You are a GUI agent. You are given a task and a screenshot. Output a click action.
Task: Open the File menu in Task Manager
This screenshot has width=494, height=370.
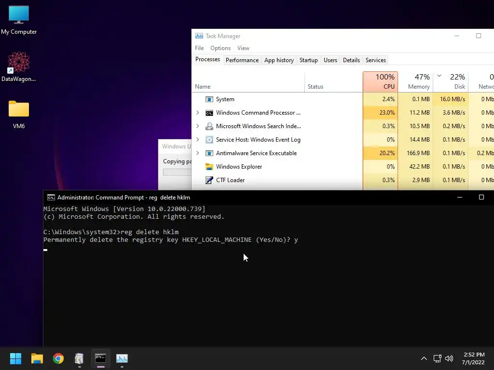pos(199,48)
